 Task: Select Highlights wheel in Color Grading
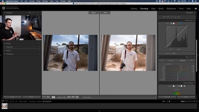[182, 86]
